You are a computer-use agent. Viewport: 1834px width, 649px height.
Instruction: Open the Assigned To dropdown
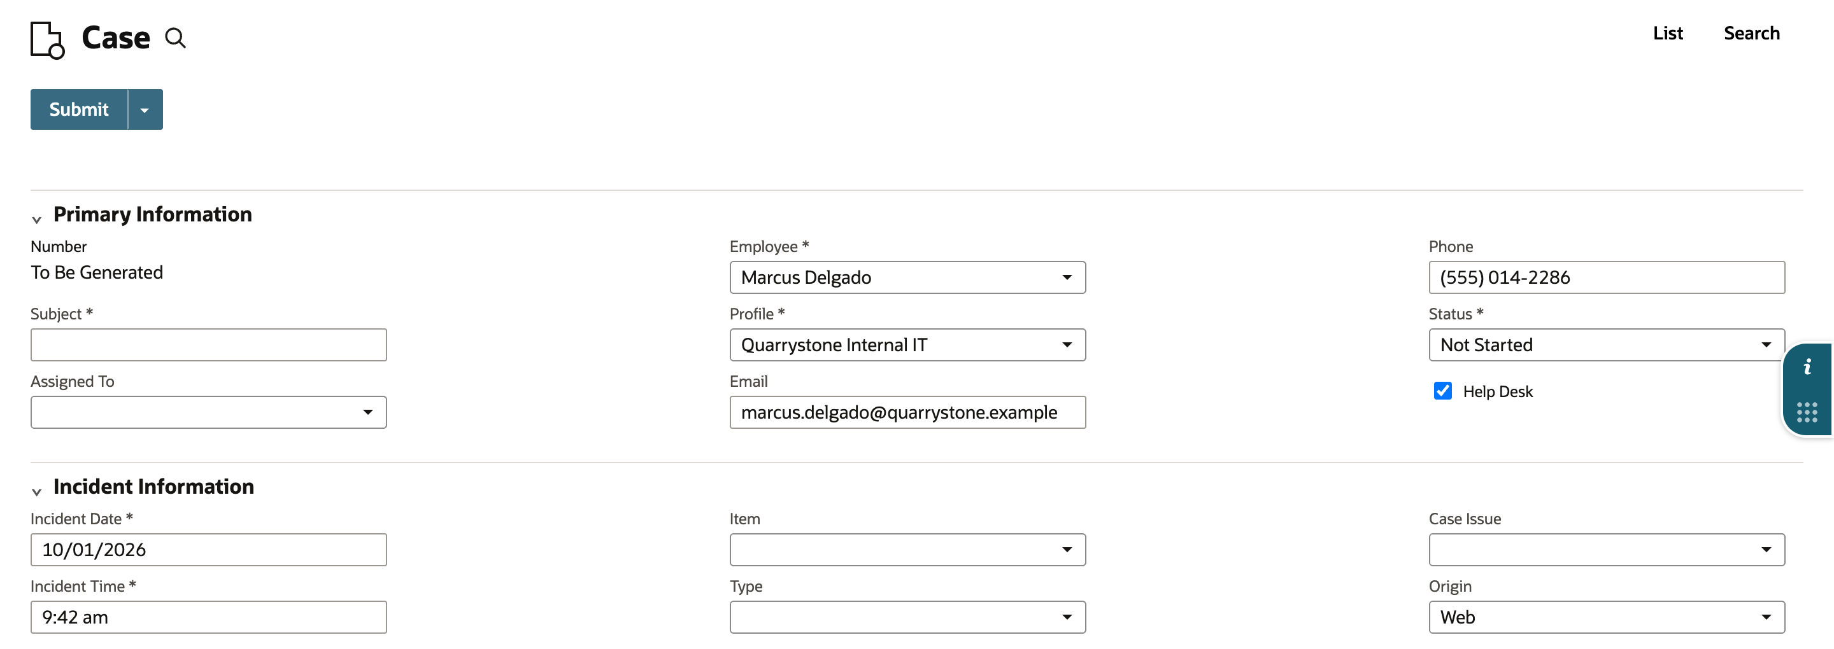209,413
